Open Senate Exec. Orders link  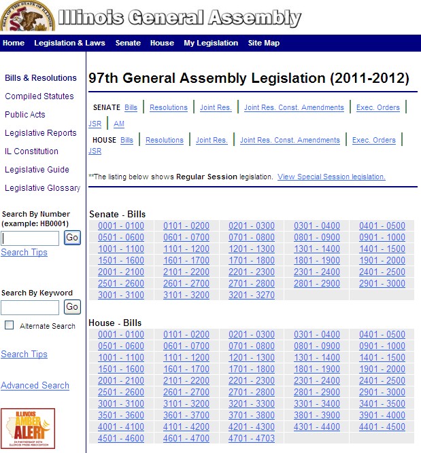pyautogui.click(x=378, y=107)
